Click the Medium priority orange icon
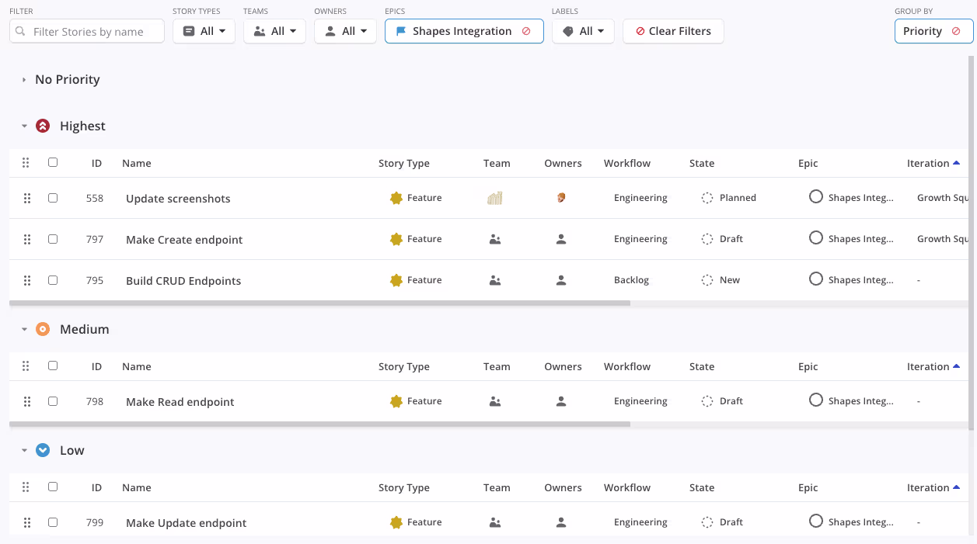 [43, 329]
